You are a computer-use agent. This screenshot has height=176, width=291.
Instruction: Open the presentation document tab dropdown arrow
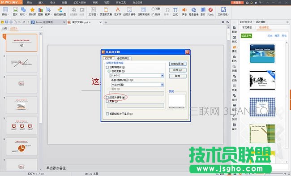click(90, 22)
